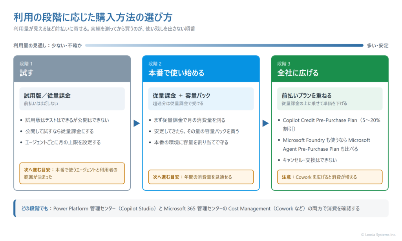402x241 pixels.
Task: Click the note 前払いはまだしない
Action: click(41, 104)
